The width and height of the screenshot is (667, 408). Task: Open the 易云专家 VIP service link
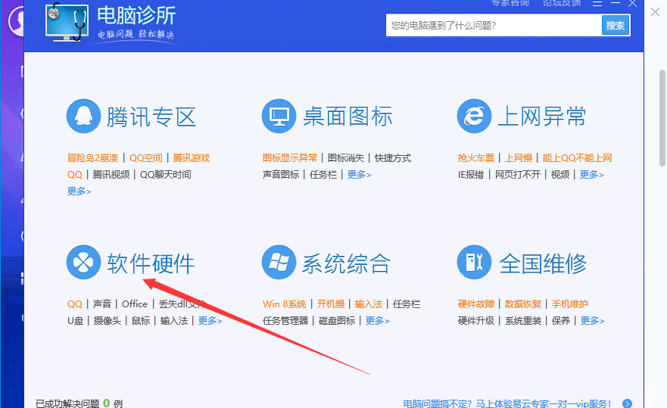pyautogui.click(x=507, y=403)
